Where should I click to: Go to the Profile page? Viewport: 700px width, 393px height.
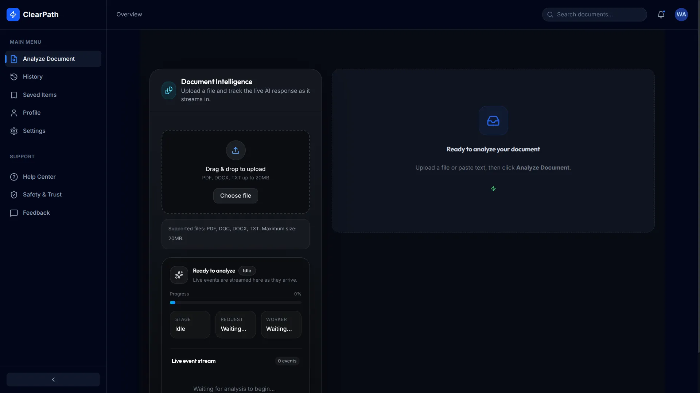pos(53,113)
